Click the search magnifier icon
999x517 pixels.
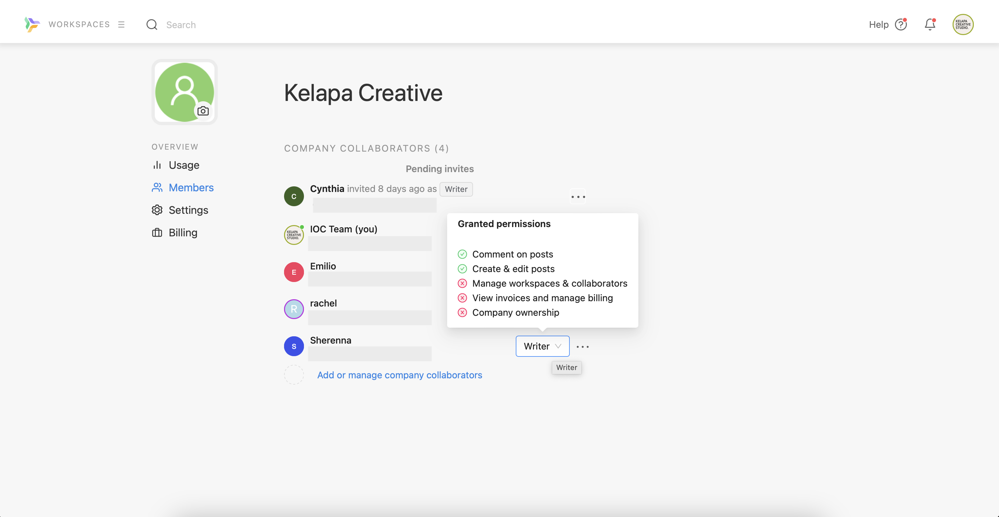click(151, 24)
